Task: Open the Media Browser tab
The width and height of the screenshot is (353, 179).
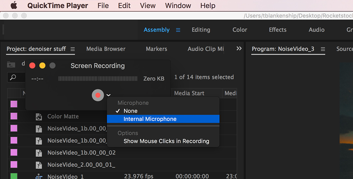Action: pos(106,49)
